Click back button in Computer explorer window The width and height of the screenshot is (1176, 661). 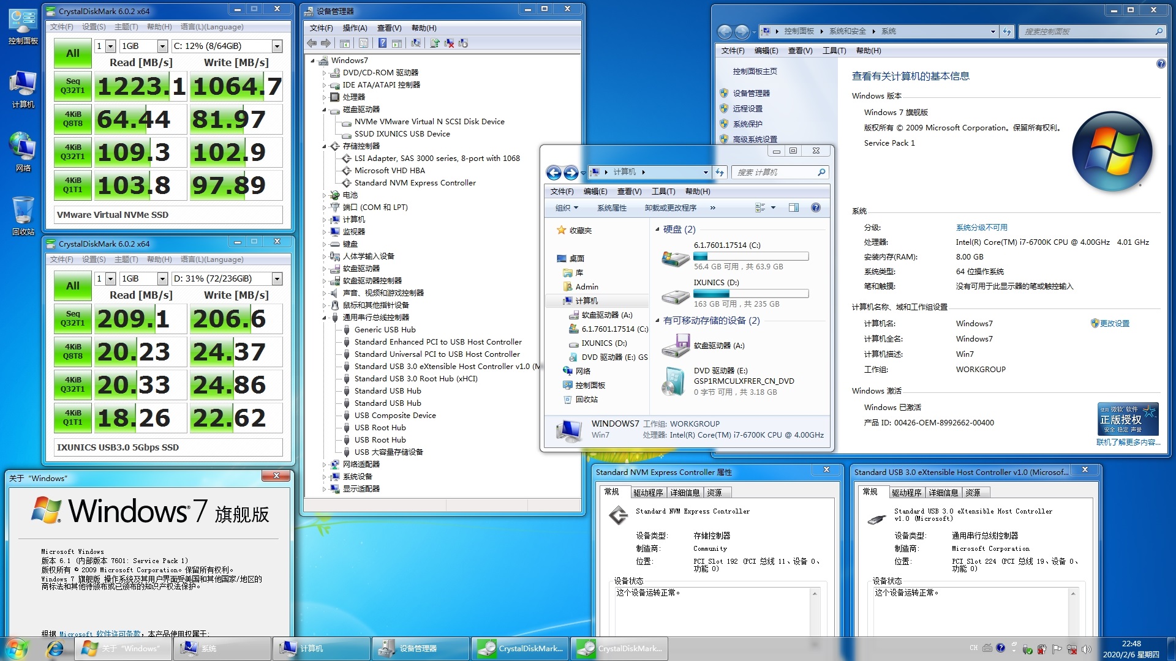coord(554,173)
